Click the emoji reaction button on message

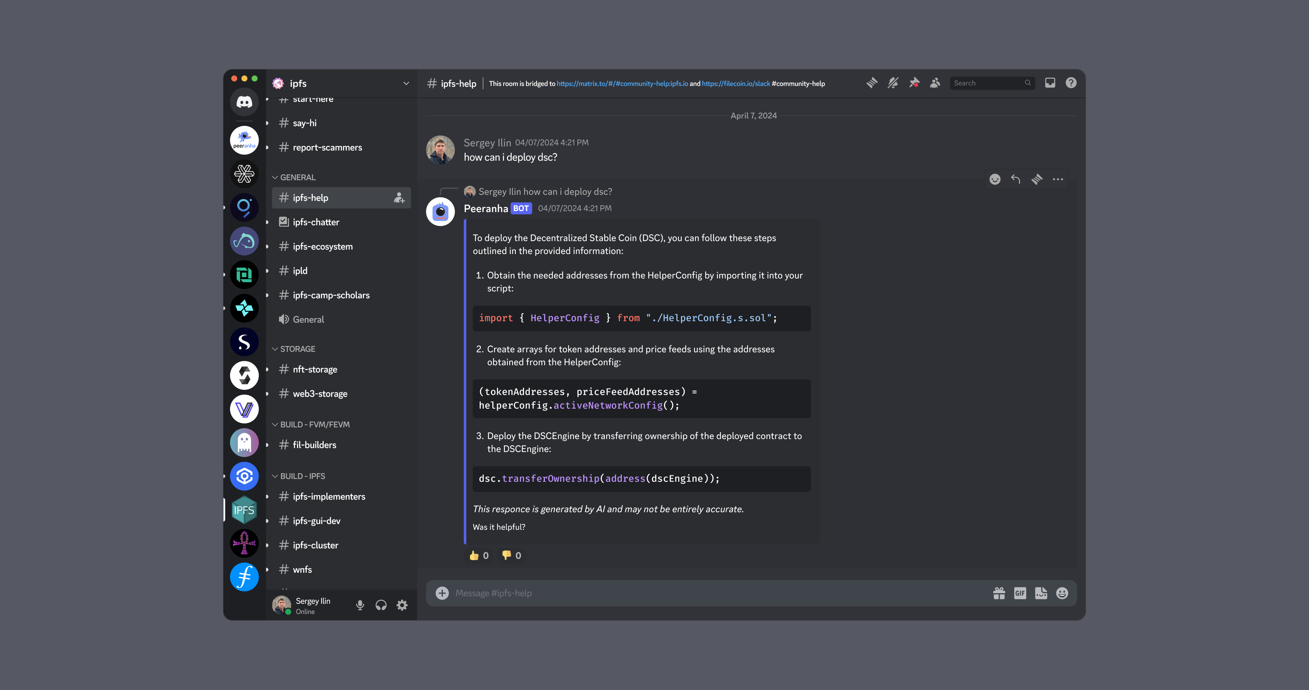(x=995, y=179)
